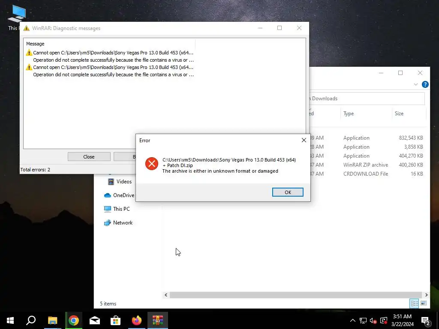Click the Network icon in sidebar
The height and width of the screenshot is (329, 439).
[x=108, y=223]
